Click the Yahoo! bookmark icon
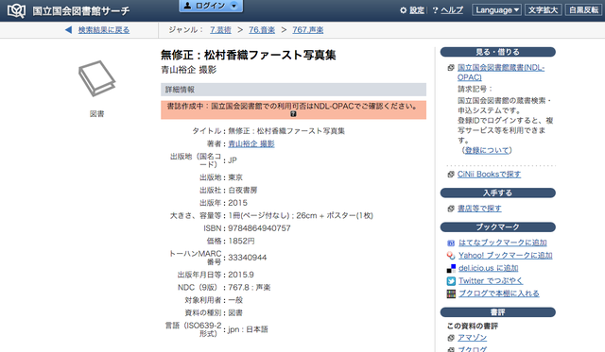This screenshot has width=605, height=352. pos(451,256)
